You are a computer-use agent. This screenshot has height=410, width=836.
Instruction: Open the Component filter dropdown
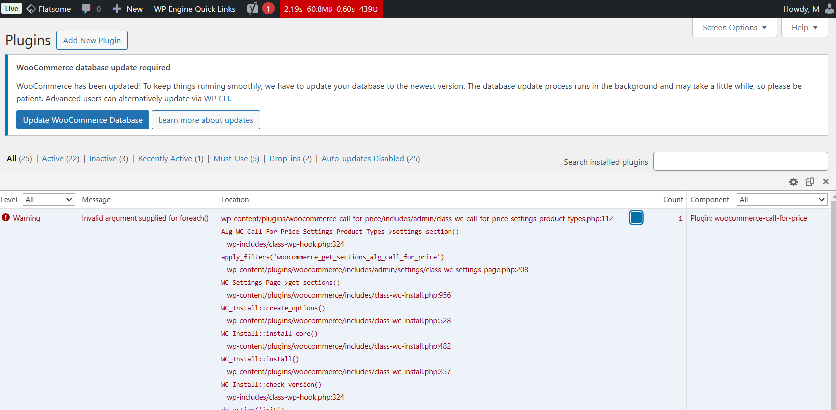pos(782,199)
